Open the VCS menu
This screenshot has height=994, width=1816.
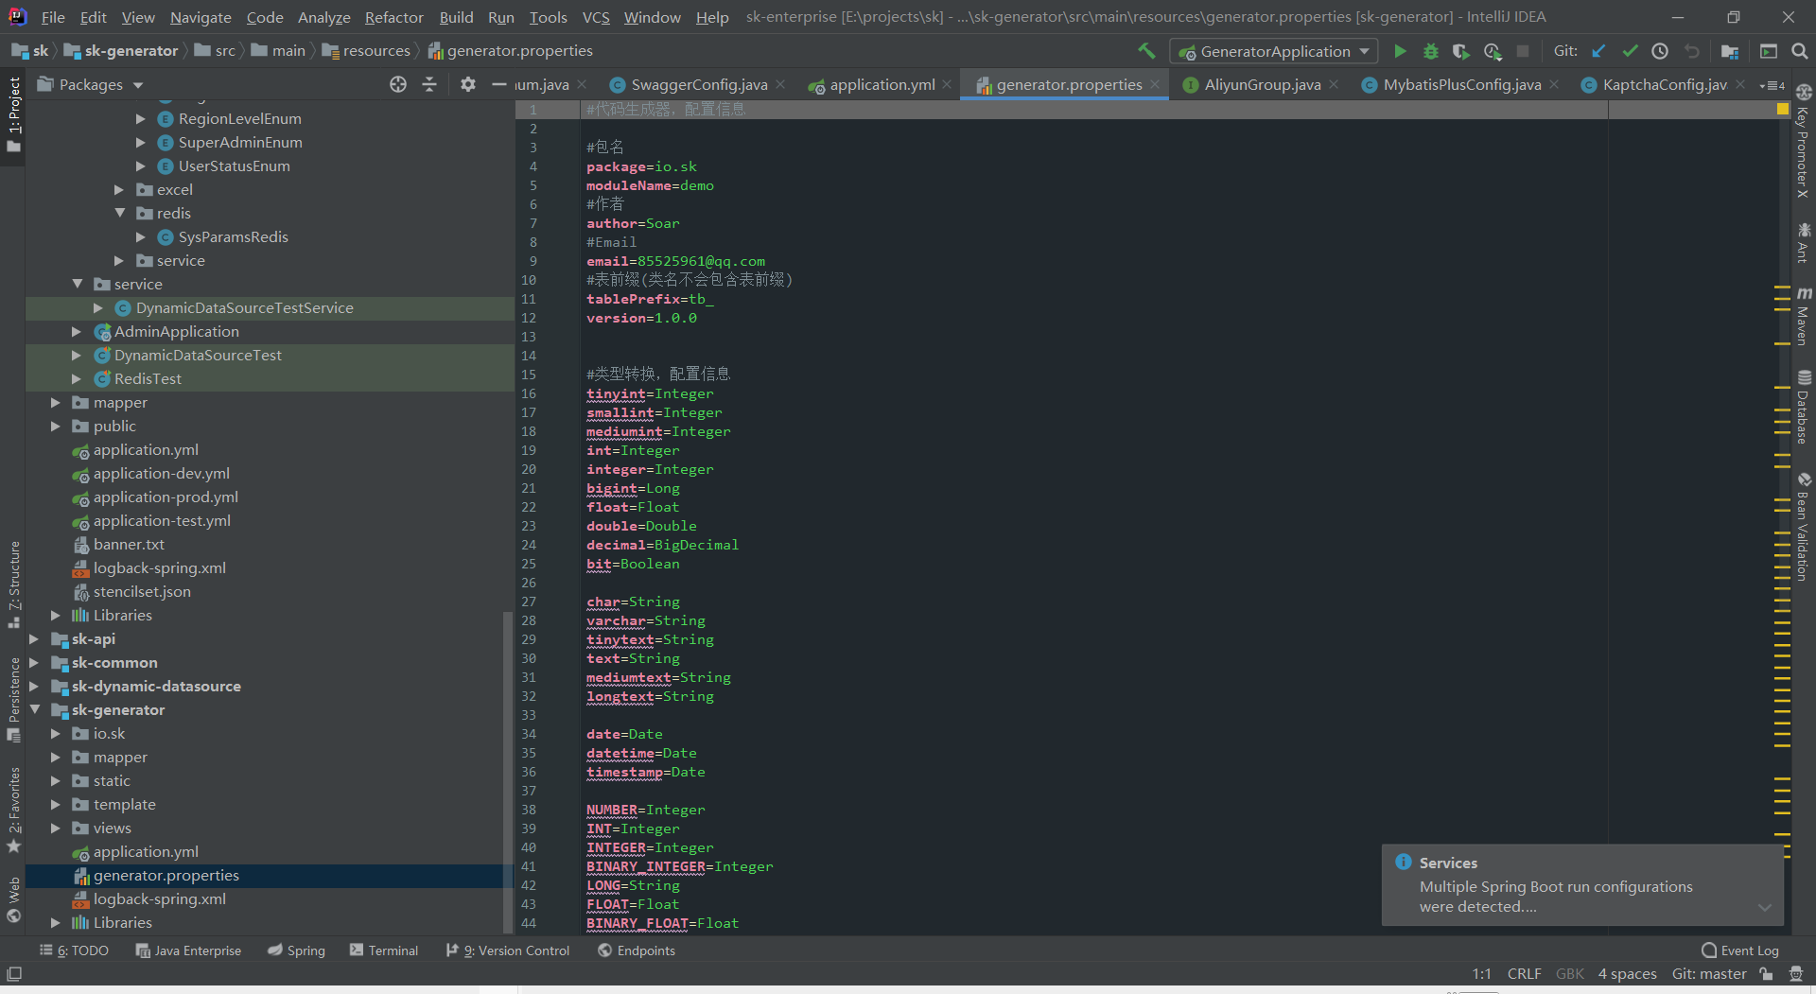point(596,17)
